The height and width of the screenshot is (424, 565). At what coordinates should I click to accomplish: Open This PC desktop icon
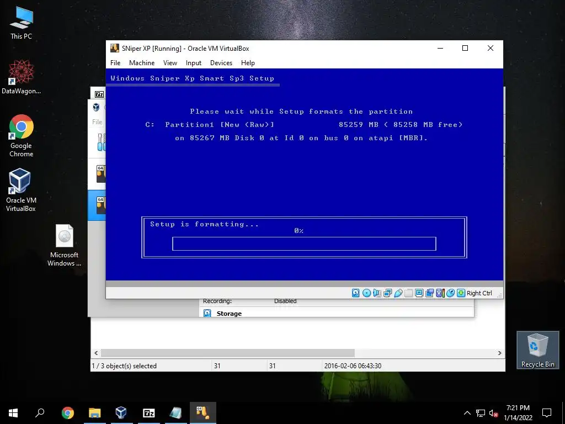pos(22,23)
